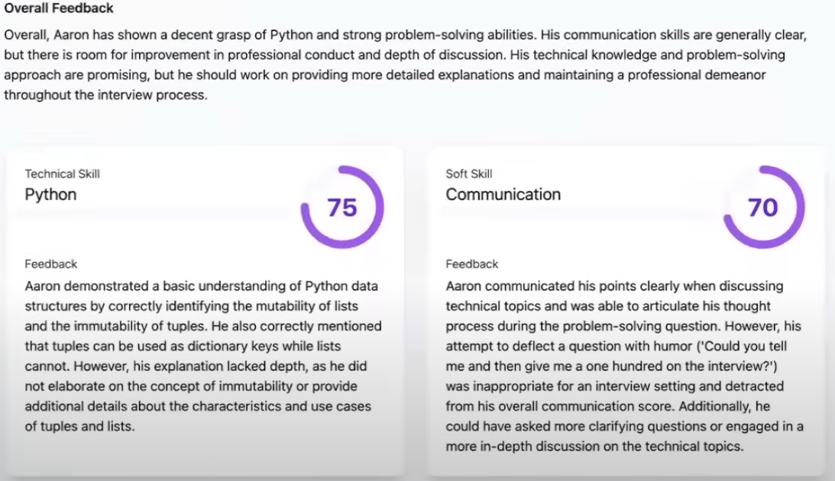This screenshot has height=481, width=835.
Task: Click the Feedback label under Python
Action: [x=51, y=263]
